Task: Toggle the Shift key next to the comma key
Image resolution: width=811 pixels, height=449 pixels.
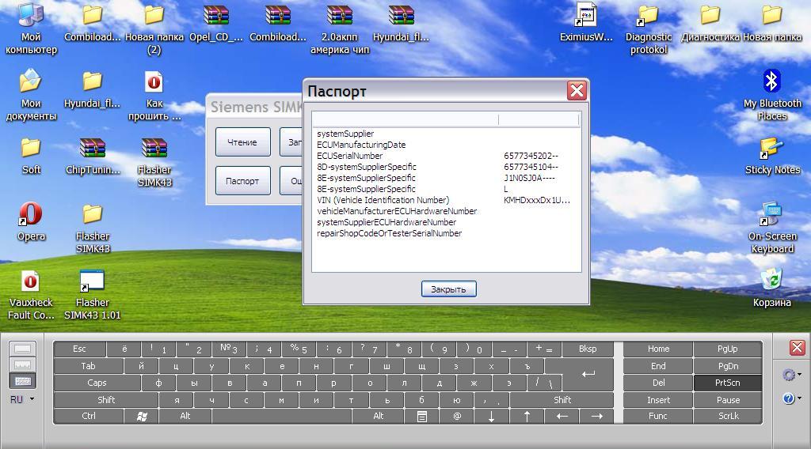Action: 562,400
